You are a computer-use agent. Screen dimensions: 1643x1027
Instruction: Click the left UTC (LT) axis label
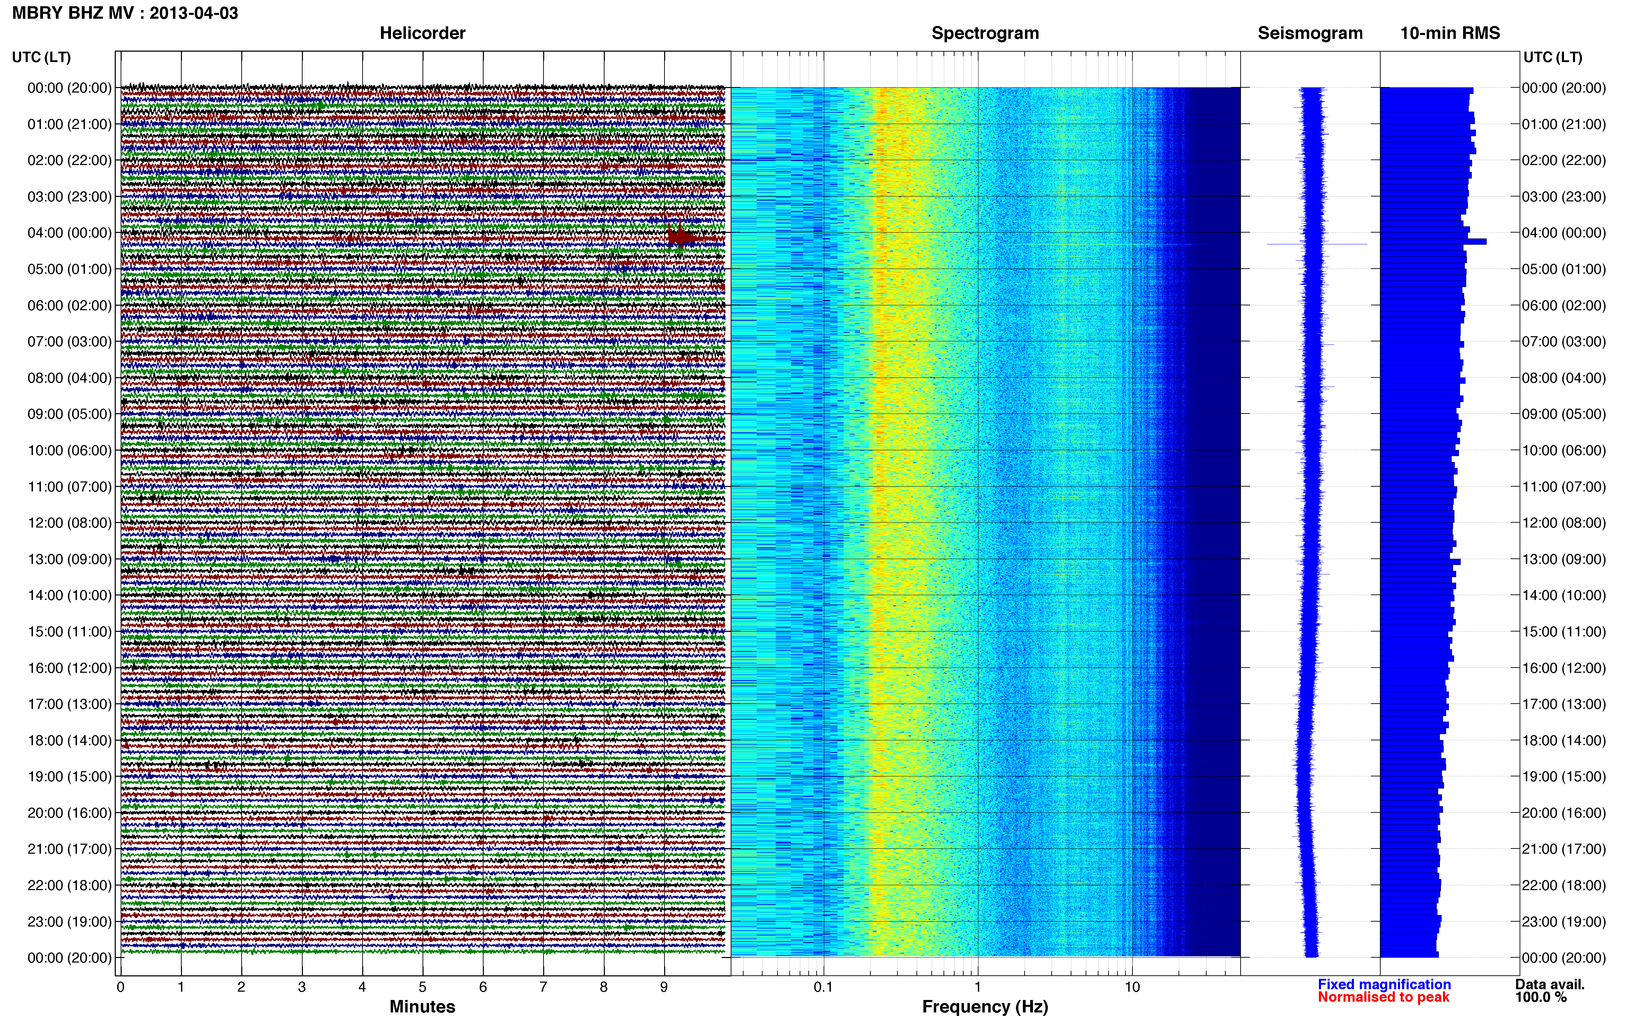point(42,57)
